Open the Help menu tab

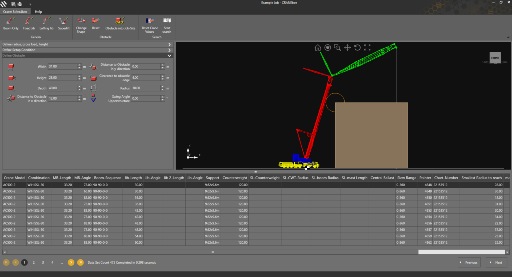(x=38, y=12)
